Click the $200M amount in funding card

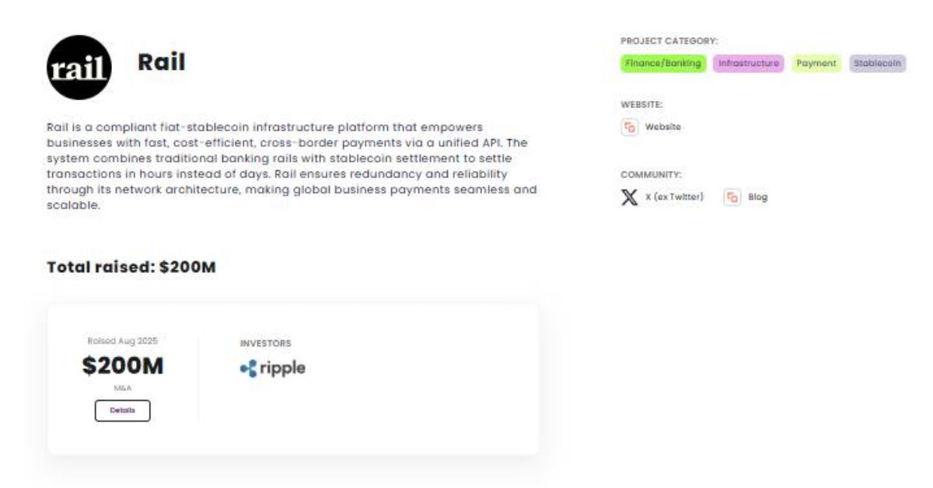[123, 366]
